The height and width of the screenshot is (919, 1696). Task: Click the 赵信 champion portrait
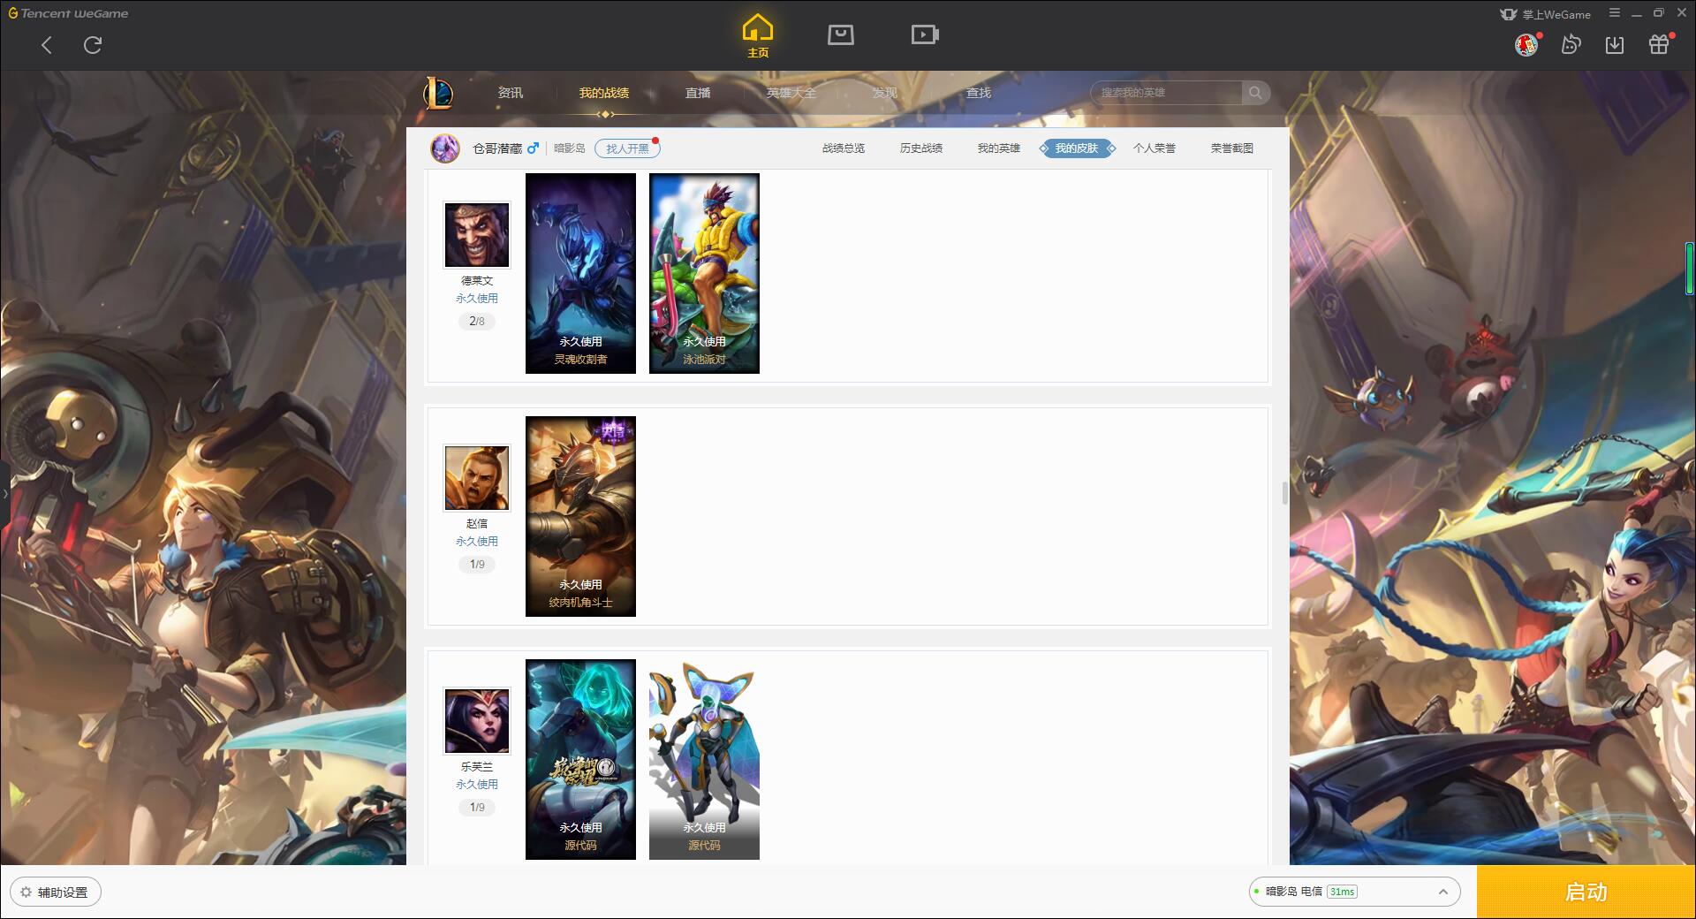(477, 478)
